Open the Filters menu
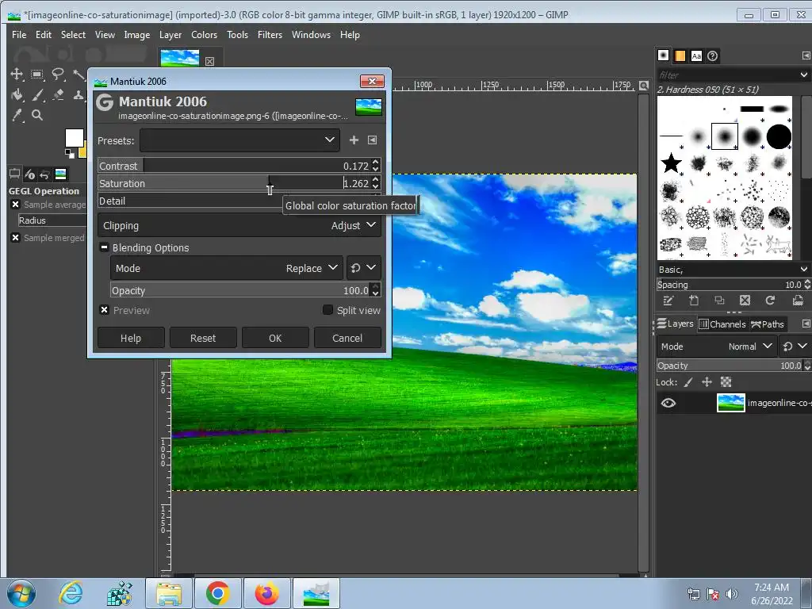Image resolution: width=812 pixels, height=609 pixels. [x=270, y=35]
